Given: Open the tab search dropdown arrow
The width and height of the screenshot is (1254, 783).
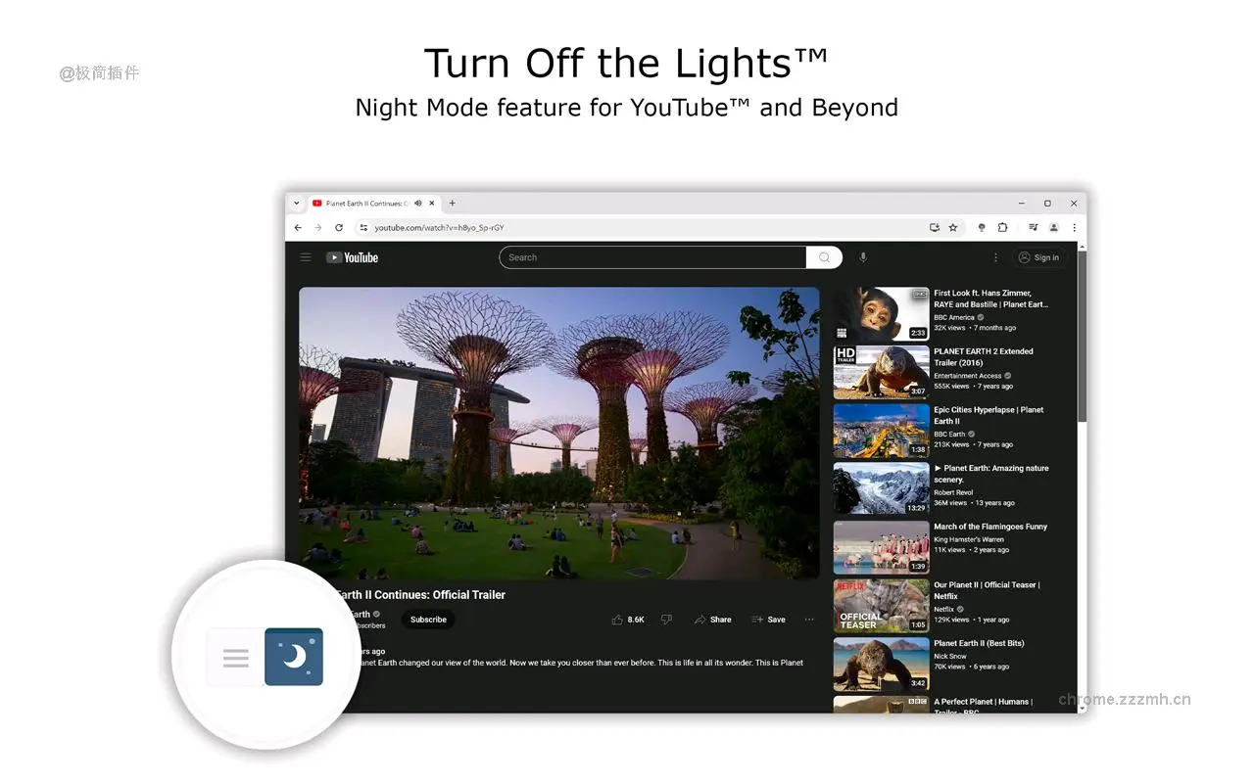Looking at the screenshot, I should coord(297,204).
